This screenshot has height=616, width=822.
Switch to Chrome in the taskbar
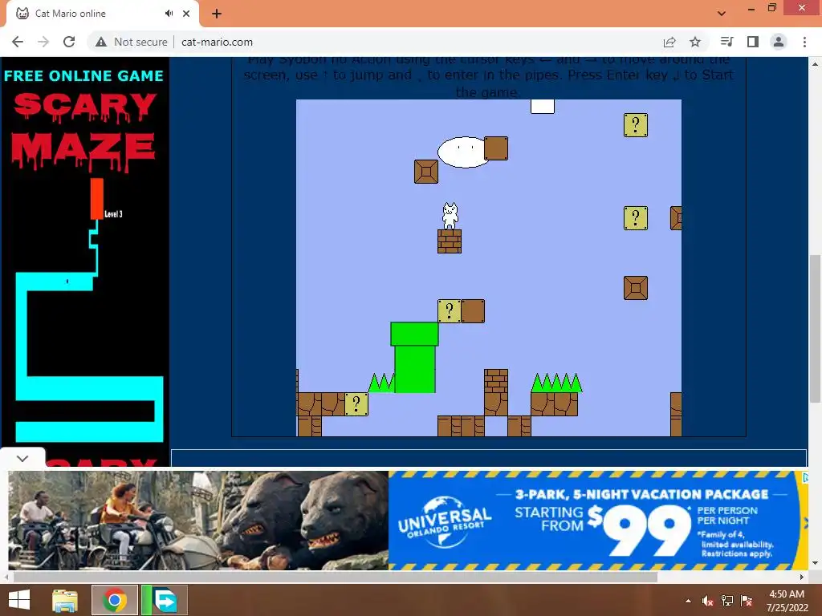pyautogui.click(x=115, y=600)
